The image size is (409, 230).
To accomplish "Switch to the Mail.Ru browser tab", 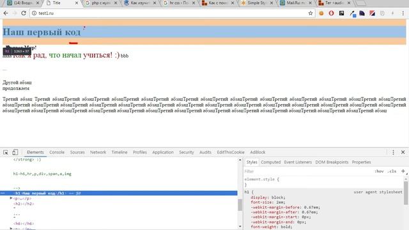I will (x=295, y=3).
